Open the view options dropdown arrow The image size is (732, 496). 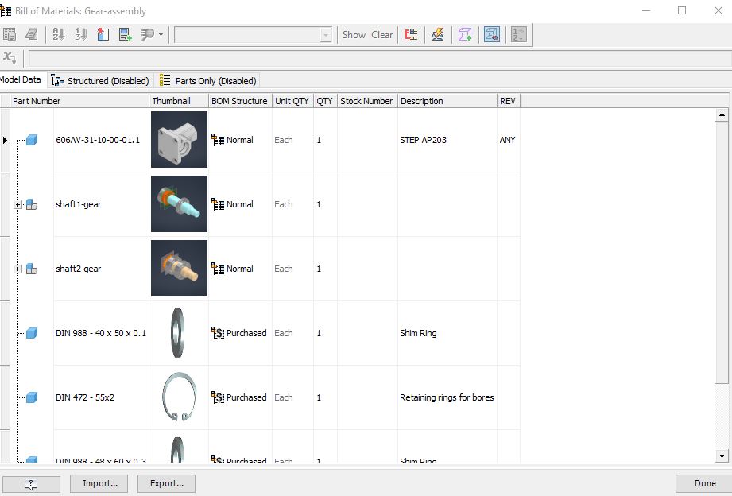coord(161,35)
